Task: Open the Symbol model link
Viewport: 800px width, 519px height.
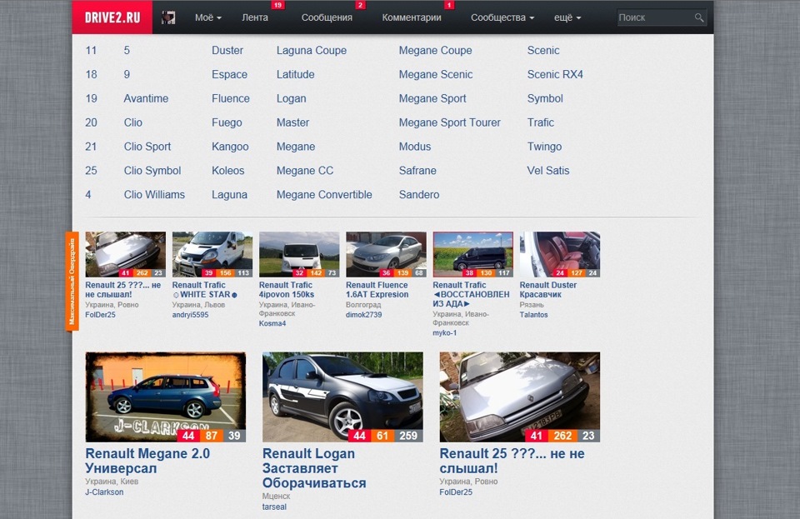Action: pyautogui.click(x=545, y=99)
